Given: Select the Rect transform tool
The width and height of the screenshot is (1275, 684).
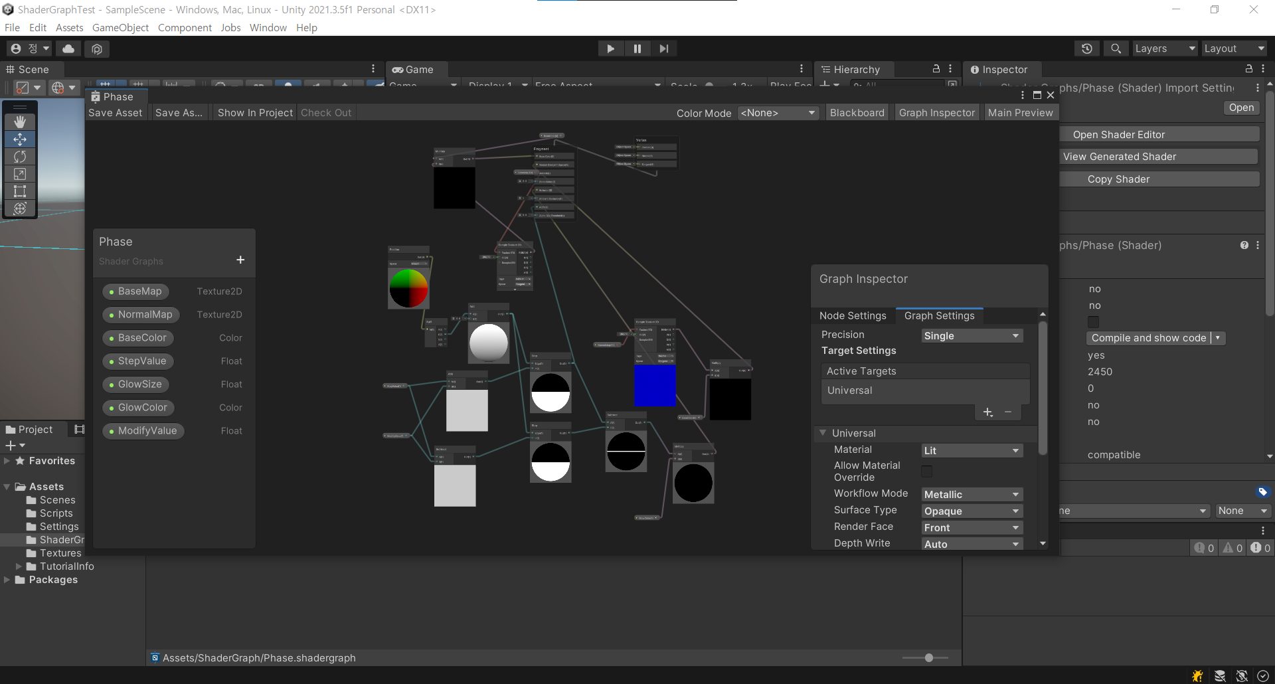Looking at the screenshot, I should click(20, 191).
